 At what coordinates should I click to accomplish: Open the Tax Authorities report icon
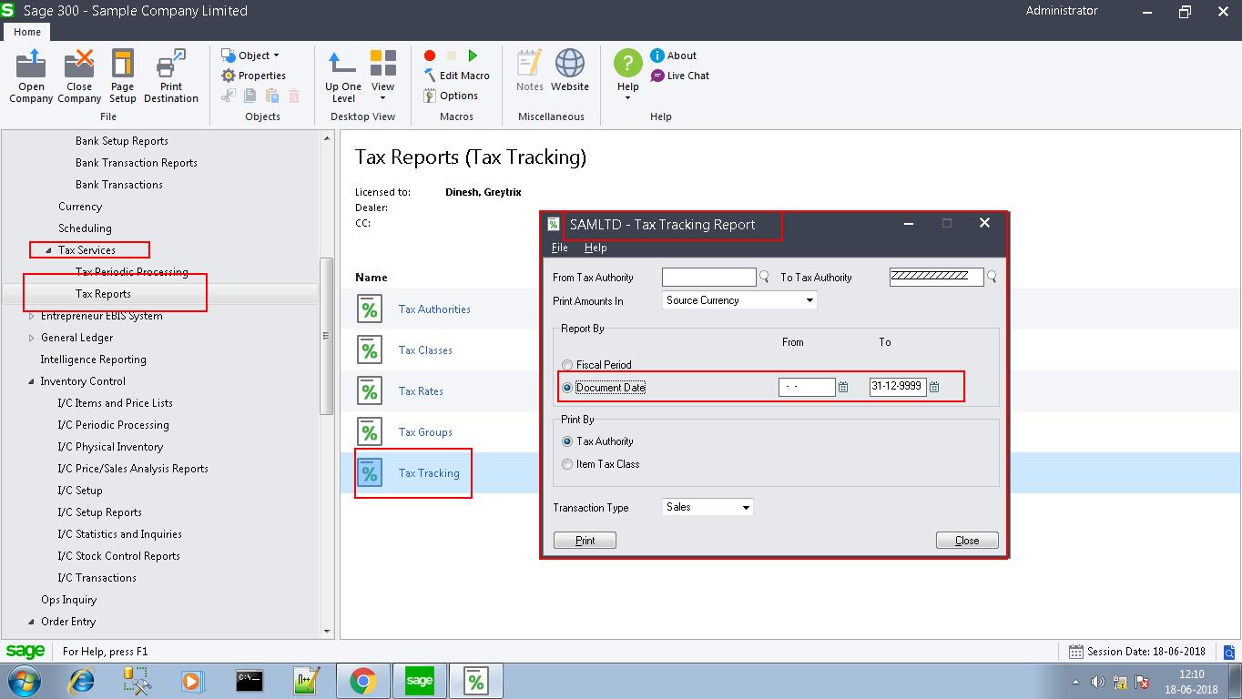(x=369, y=309)
